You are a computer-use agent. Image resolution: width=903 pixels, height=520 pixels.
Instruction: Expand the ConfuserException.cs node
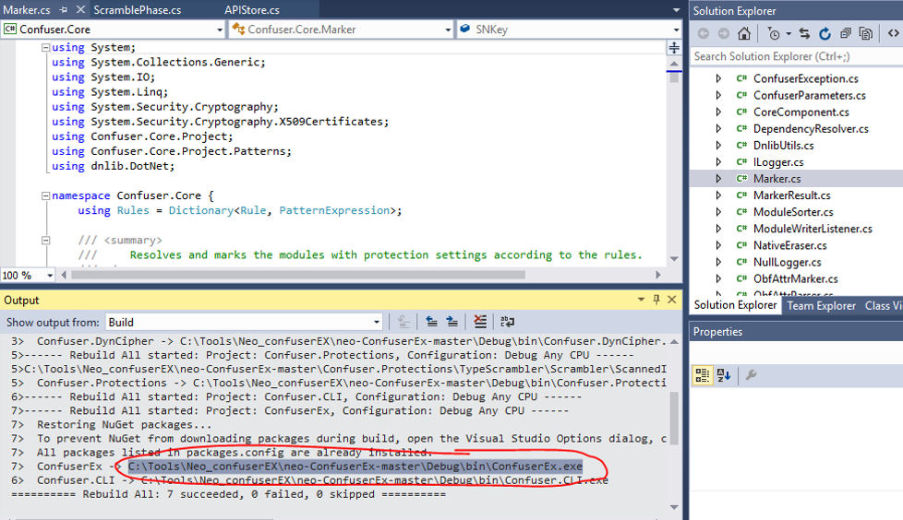[x=718, y=78]
